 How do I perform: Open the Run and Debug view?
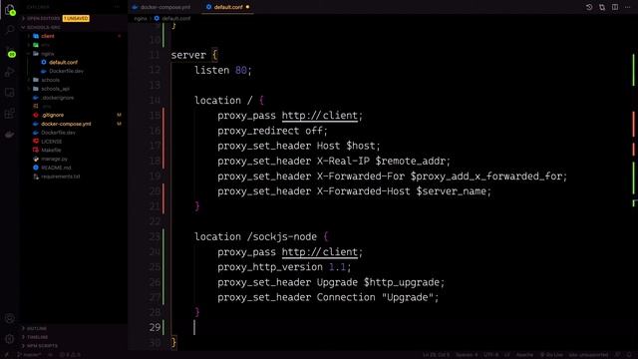pos(10,72)
